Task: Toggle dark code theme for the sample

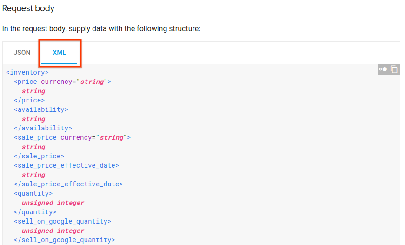Action: click(383, 69)
